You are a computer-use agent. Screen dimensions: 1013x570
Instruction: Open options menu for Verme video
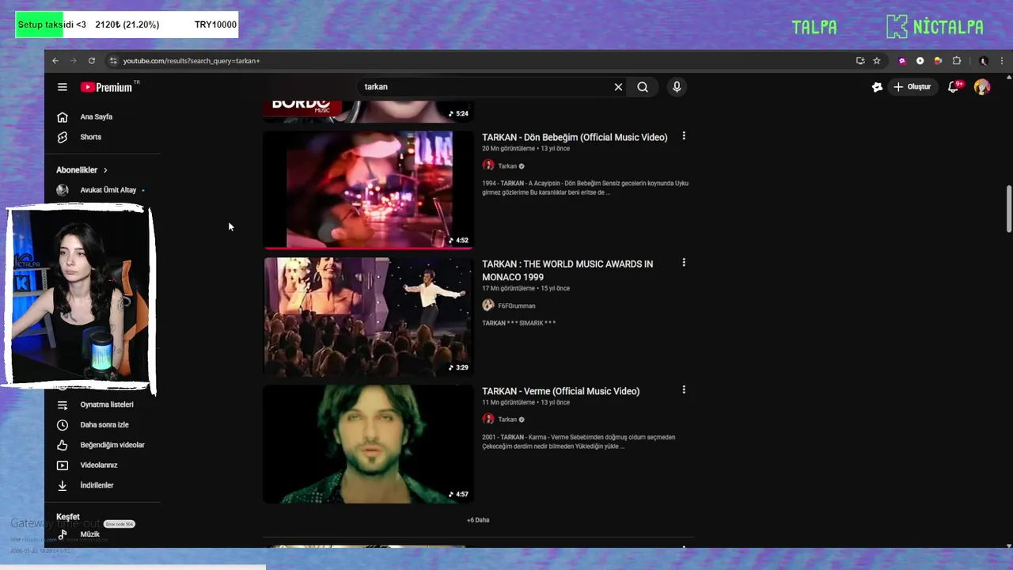(x=684, y=389)
